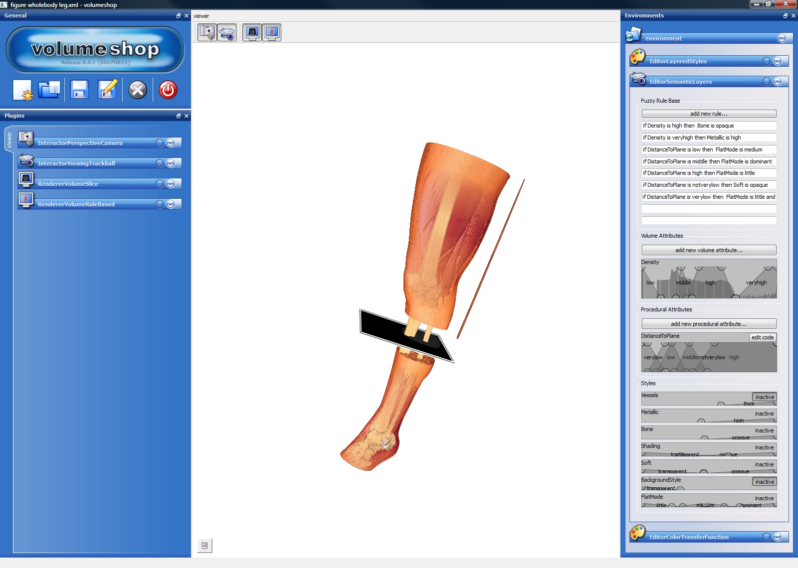Click the edit pencil notepad icon
The image size is (798, 568).
tap(108, 90)
